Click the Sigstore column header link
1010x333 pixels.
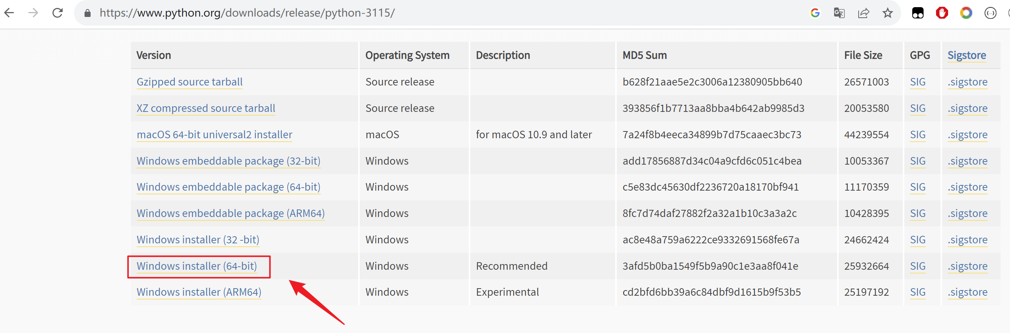pos(967,55)
